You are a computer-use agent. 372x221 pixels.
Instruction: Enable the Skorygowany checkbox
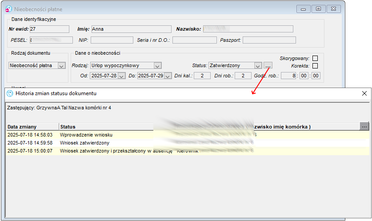[315, 58]
